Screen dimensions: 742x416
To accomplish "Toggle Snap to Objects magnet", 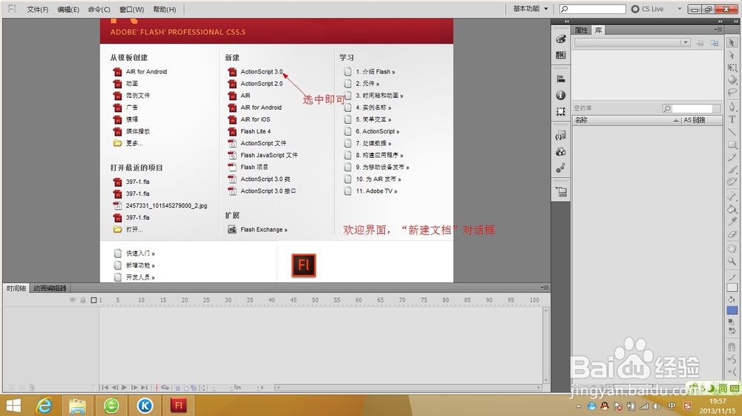I will [x=732, y=347].
